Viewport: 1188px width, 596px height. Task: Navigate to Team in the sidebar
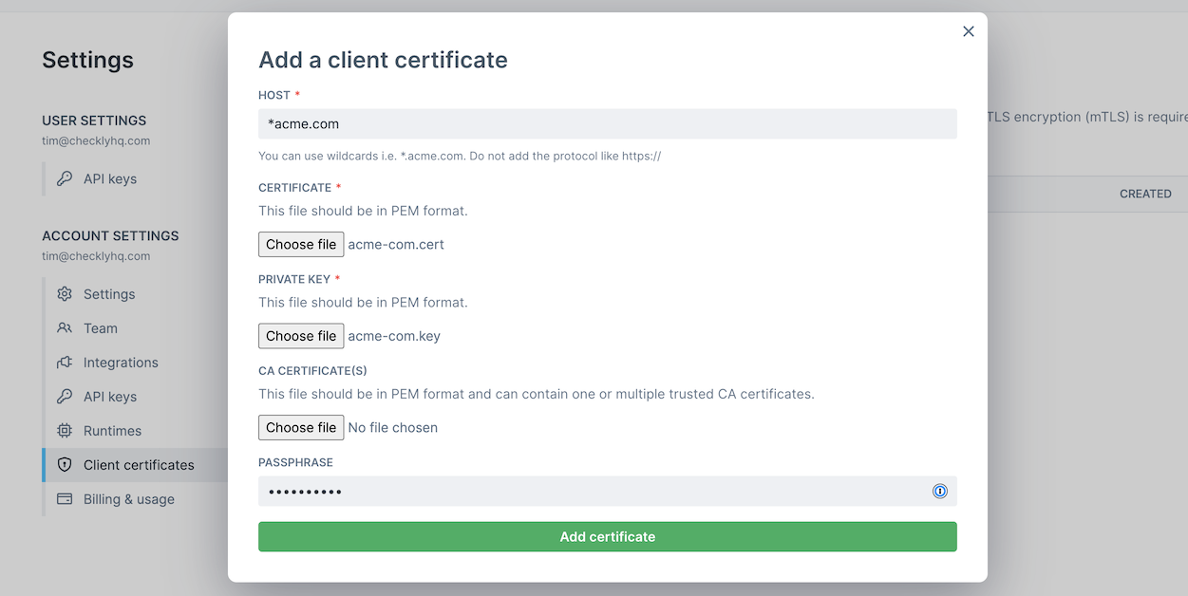[x=99, y=328]
